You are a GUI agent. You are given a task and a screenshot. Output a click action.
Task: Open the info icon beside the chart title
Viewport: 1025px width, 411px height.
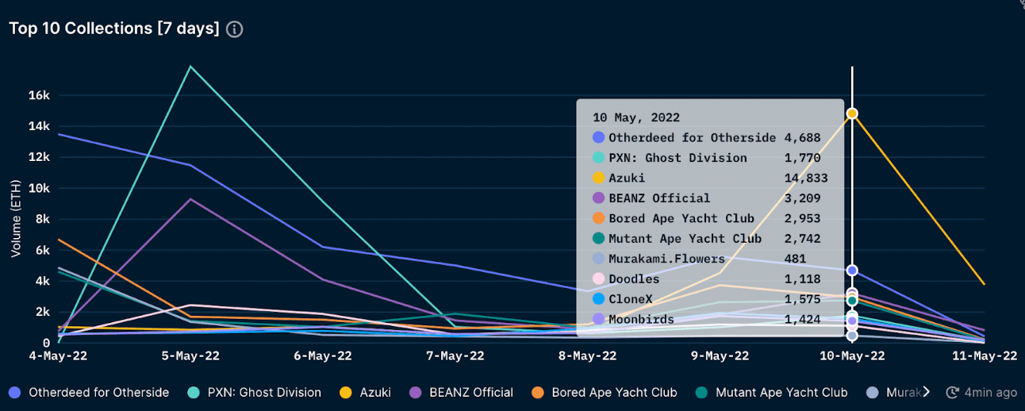234,29
